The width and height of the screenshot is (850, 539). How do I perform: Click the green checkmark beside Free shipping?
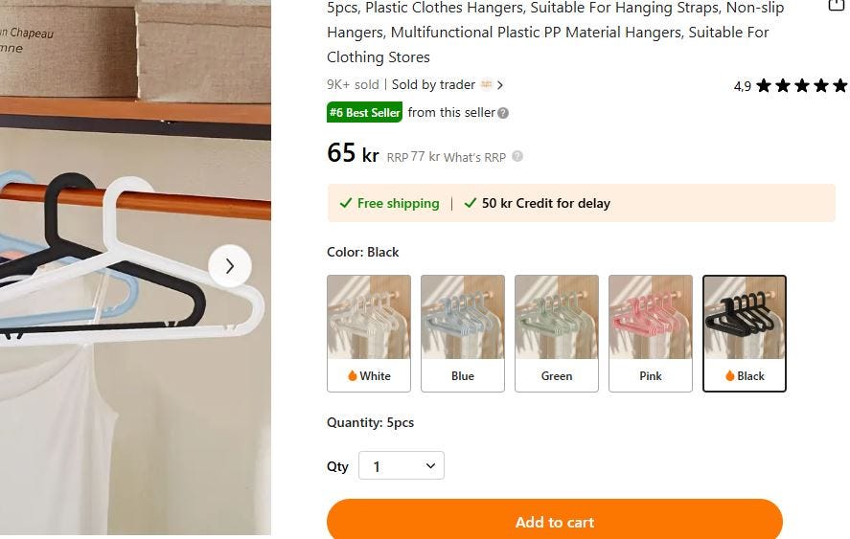pyautogui.click(x=346, y=203)
